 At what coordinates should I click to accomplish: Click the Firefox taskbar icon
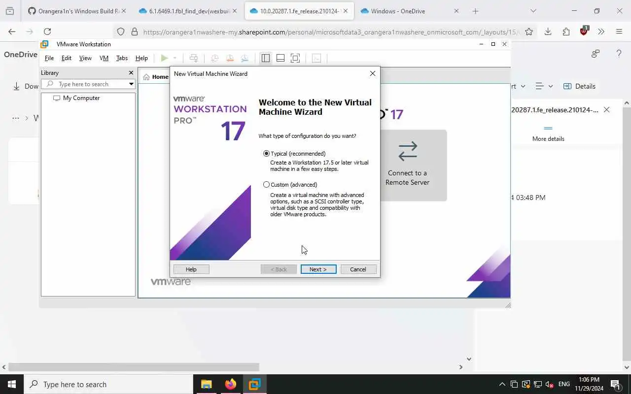(230, 384)
